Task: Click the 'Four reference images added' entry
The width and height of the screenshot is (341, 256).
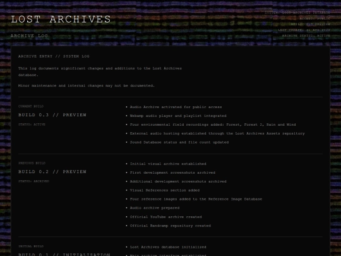Action: click(196, 199)
